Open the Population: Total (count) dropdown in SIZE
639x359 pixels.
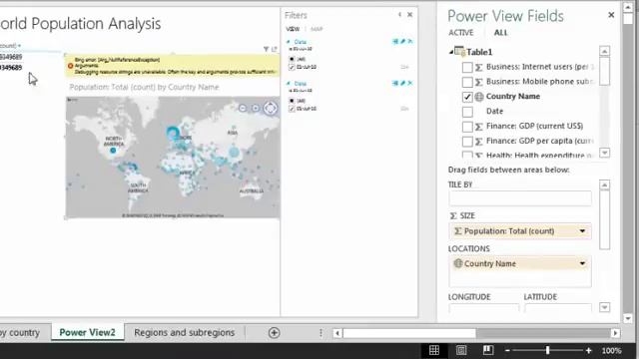point(582,231)
